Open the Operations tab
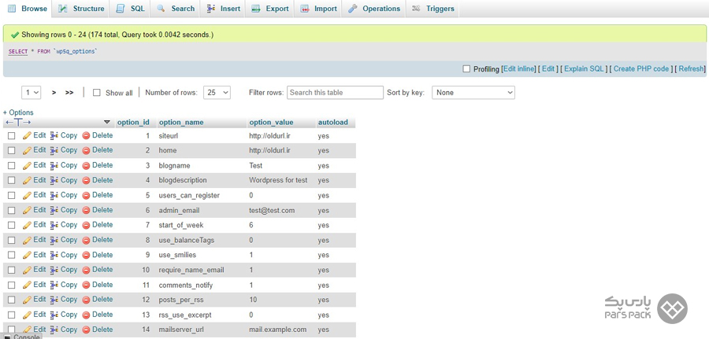 pyautogui.click(x=374, y=9)
